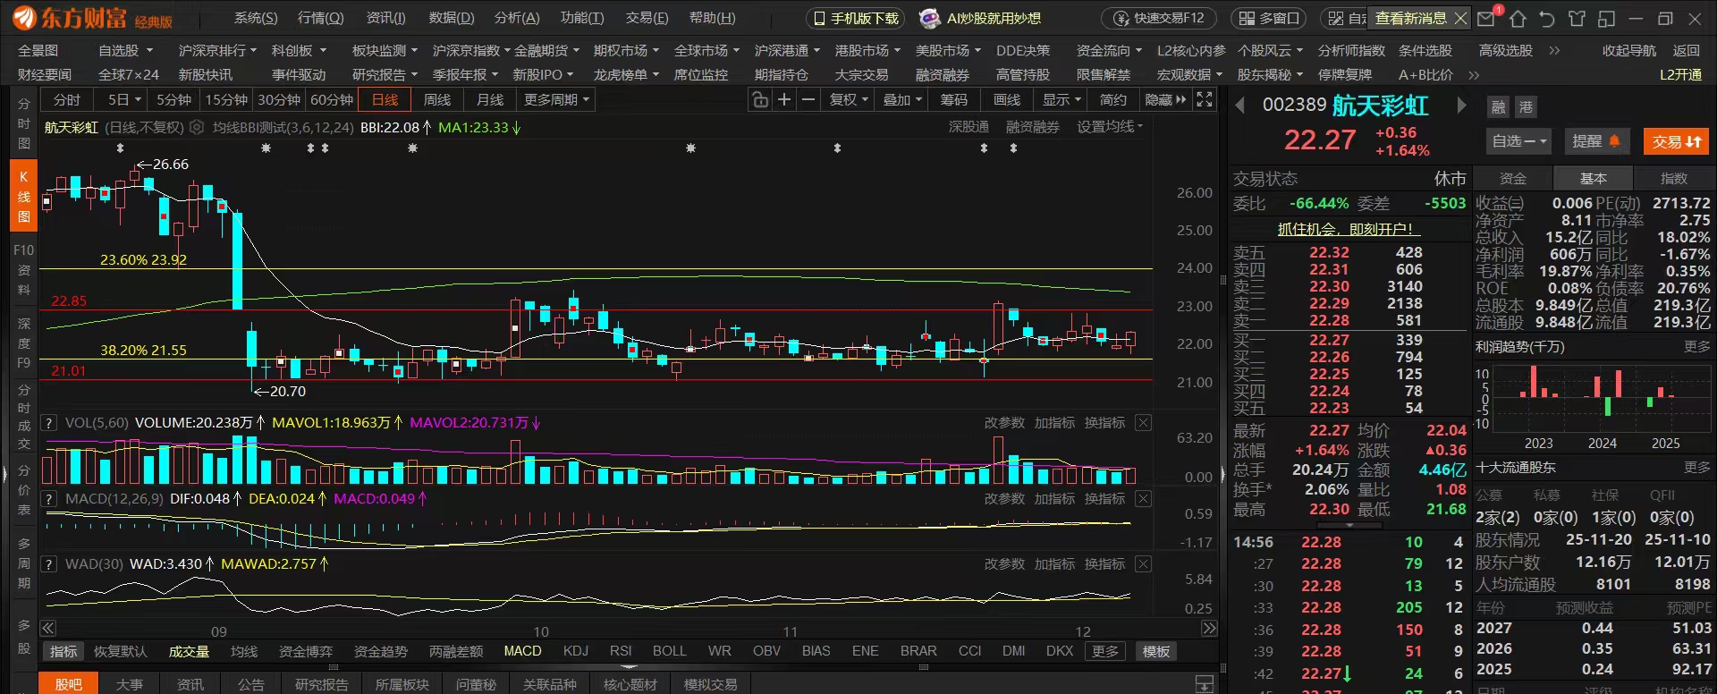The height and width of the screenshot is (694, 1717).
Task: Toggle the 成交量 indicator
Action: [189, 652]
